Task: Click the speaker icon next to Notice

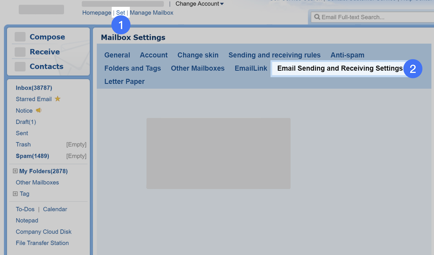Action: pos(38,110)
